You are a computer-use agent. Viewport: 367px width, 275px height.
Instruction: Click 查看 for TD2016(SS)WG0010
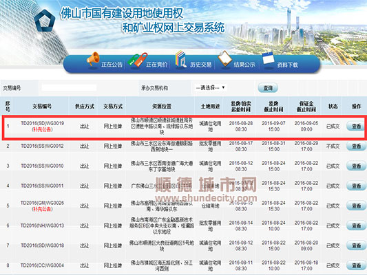[x=356, y=166]
